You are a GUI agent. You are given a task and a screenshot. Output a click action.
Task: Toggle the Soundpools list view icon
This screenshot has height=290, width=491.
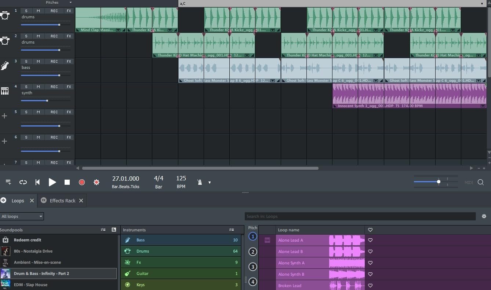pyautogui.click(x=114, y=230)
